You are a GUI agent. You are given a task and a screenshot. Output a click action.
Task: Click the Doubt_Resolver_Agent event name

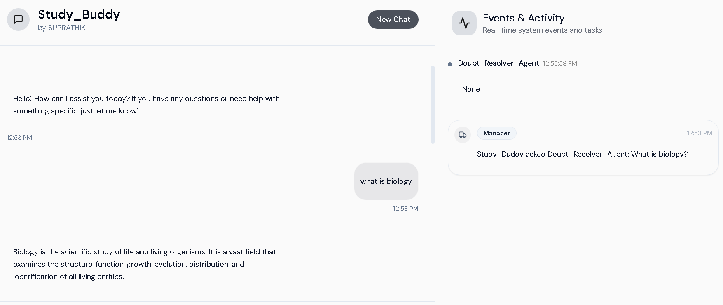click(498, 63)
